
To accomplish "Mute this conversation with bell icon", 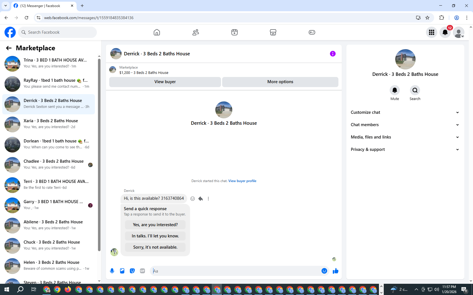I will [x=395, y=90].
